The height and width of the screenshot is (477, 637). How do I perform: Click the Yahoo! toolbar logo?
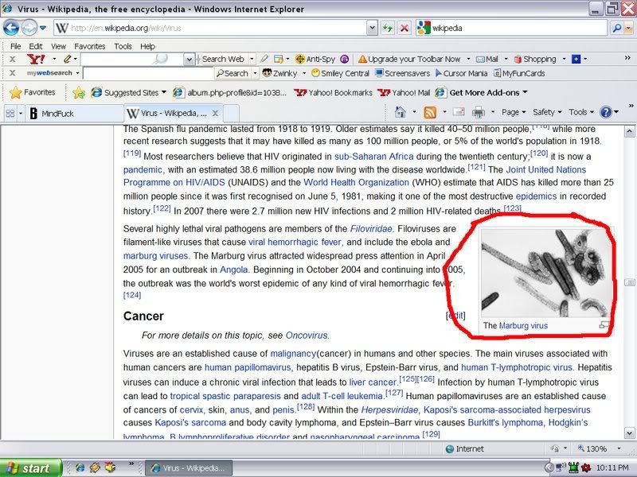tap(36, 59)
